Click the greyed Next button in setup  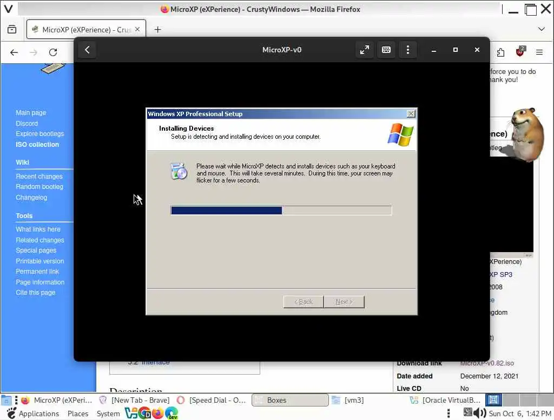click(344, 302)
